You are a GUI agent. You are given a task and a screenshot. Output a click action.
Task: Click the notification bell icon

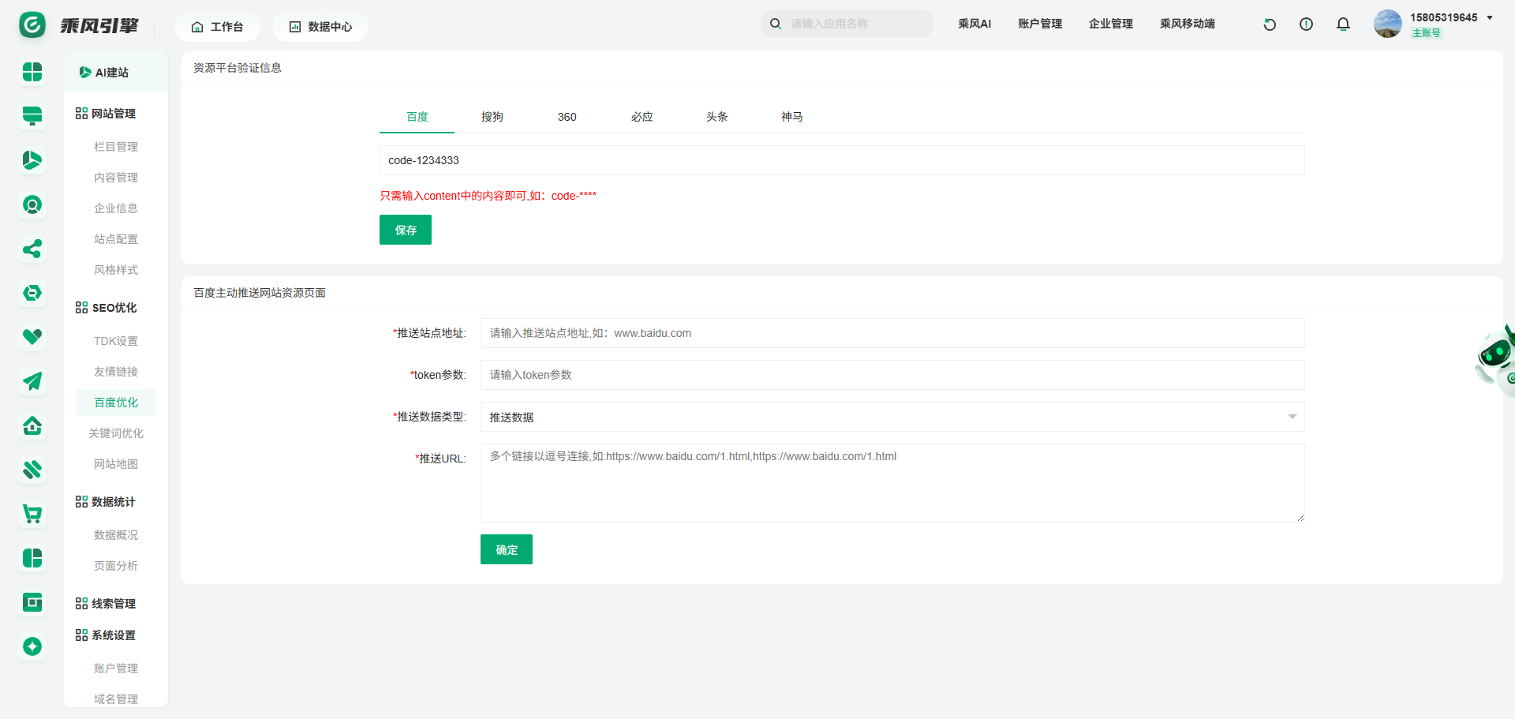1343,24
